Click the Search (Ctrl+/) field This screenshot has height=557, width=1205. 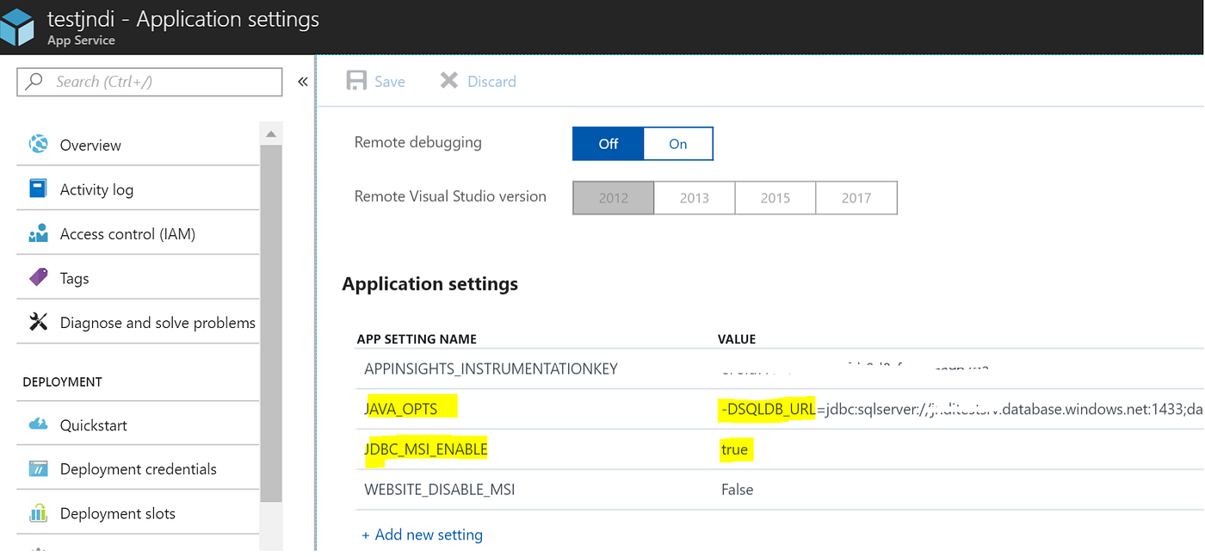(149, 81)
